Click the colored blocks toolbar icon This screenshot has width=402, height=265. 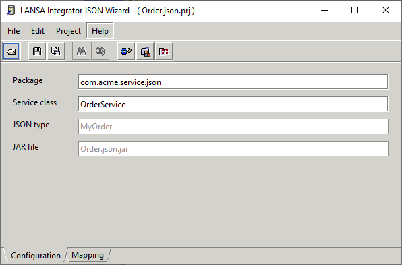[145, 51]
